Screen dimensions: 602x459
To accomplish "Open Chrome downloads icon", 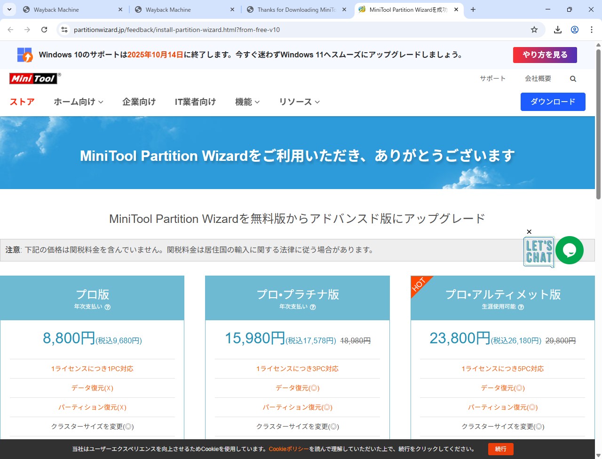I will pos(558,30).
